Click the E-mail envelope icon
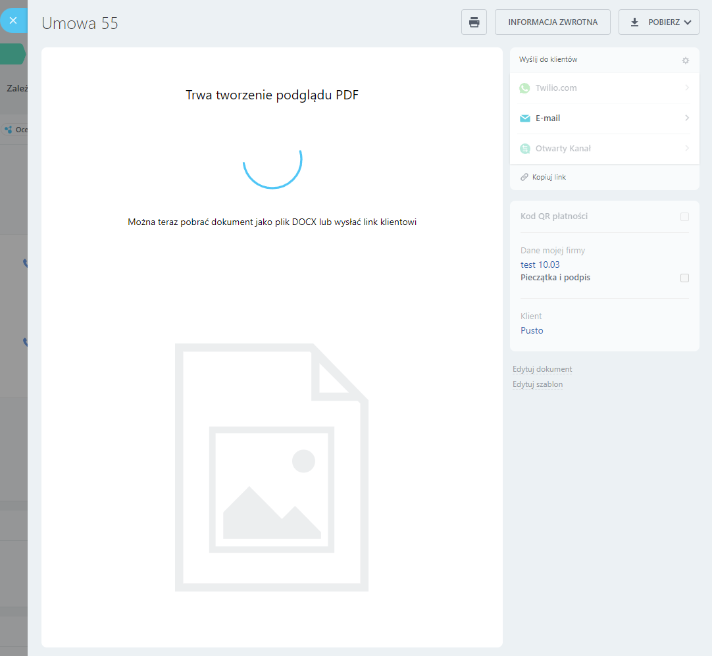The width and height of the screenshot is (712, 656). point(524,118)
